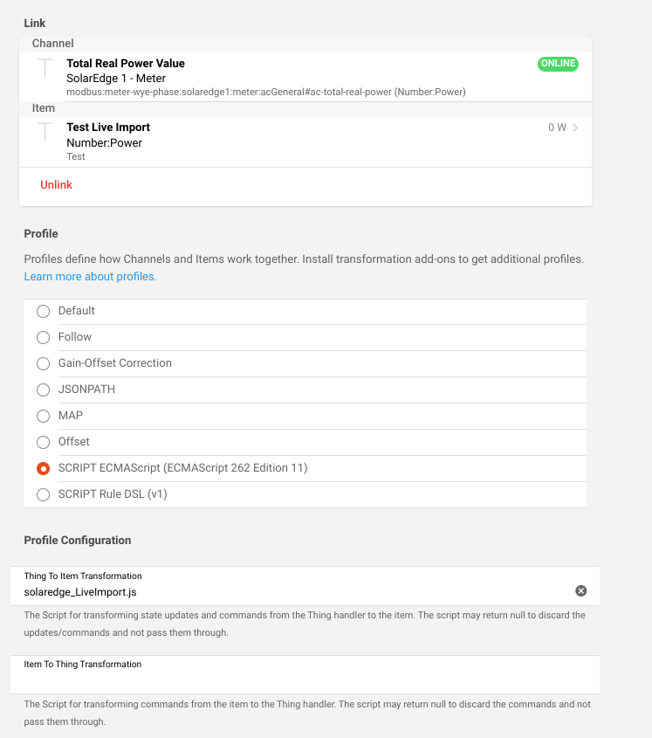Screen dimensions: 652x738
Task: Open the Test Live Import item row
Action: (x=262, y=141)
